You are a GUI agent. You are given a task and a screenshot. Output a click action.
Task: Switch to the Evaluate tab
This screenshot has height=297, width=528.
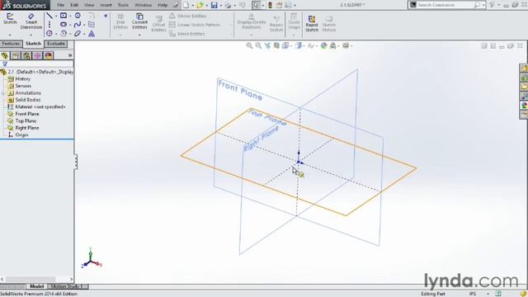56,44
